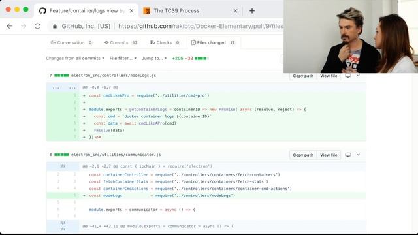The width and height of the screenshot is (418, 235).
Task: Select the Feature/container/logs view browser tab
Action: [x=86, y=11]
